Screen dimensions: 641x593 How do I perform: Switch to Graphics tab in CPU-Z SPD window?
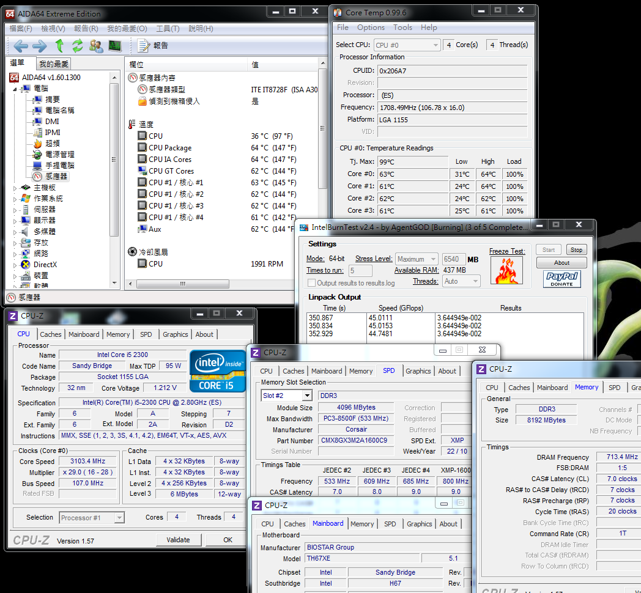pyautogui.click(x=418, y=371)
